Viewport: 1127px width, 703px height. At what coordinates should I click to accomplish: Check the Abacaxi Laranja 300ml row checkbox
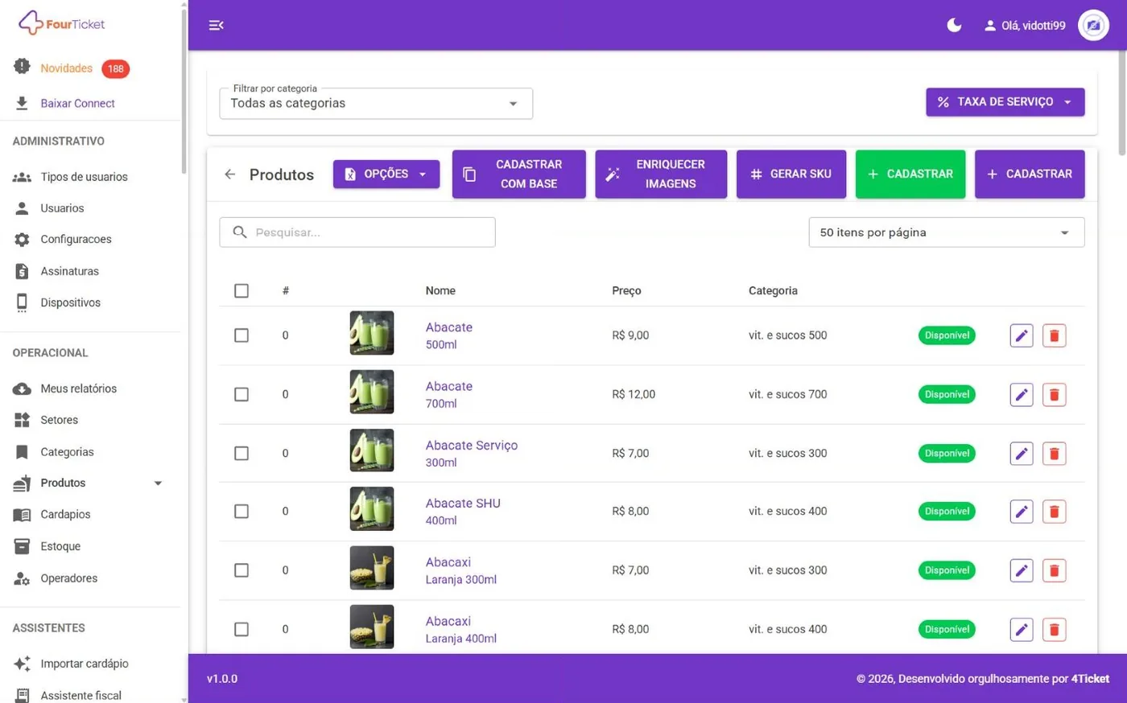click(242, 570)
